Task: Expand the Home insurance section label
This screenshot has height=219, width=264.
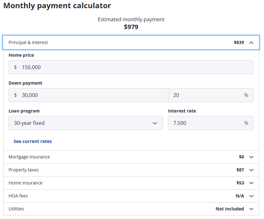Action: (26, 183)
